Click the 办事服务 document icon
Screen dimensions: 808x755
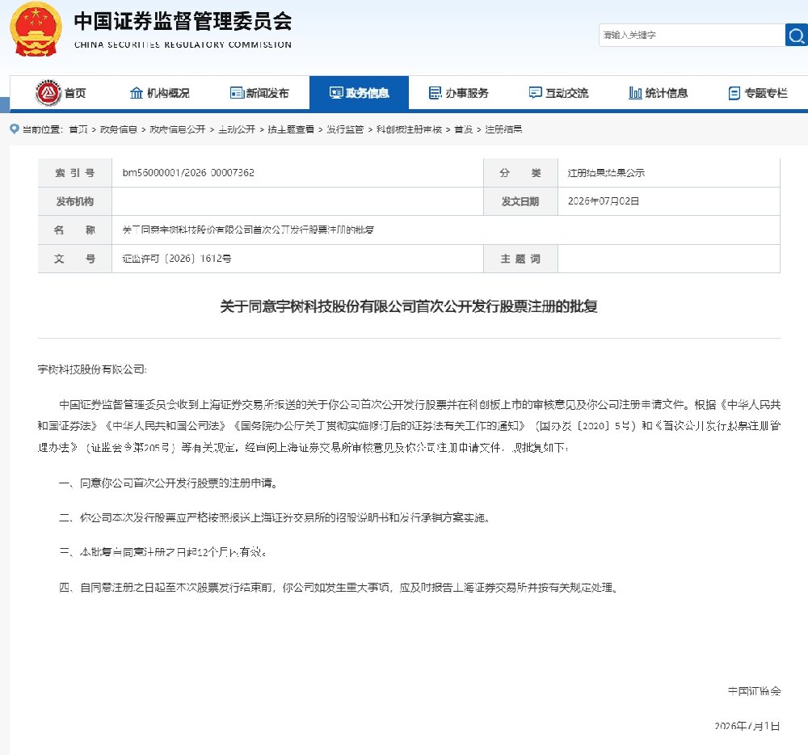[x=435, y=93]
